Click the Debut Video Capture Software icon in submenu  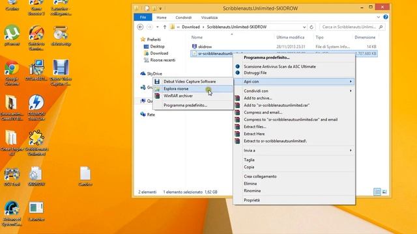(157, 81)
